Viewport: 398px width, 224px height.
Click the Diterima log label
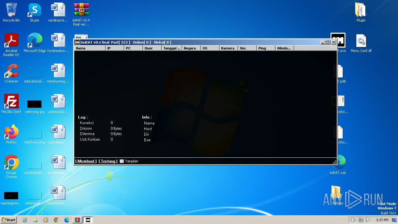pyautogui.click(x=87, y=134)
